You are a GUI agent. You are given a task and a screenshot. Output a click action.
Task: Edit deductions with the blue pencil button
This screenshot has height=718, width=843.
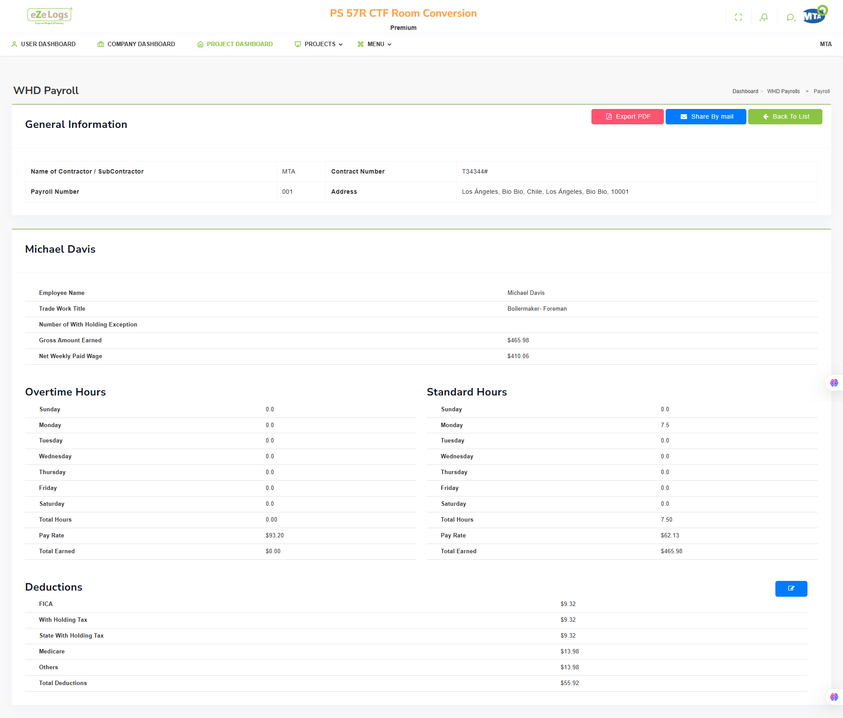791,588
